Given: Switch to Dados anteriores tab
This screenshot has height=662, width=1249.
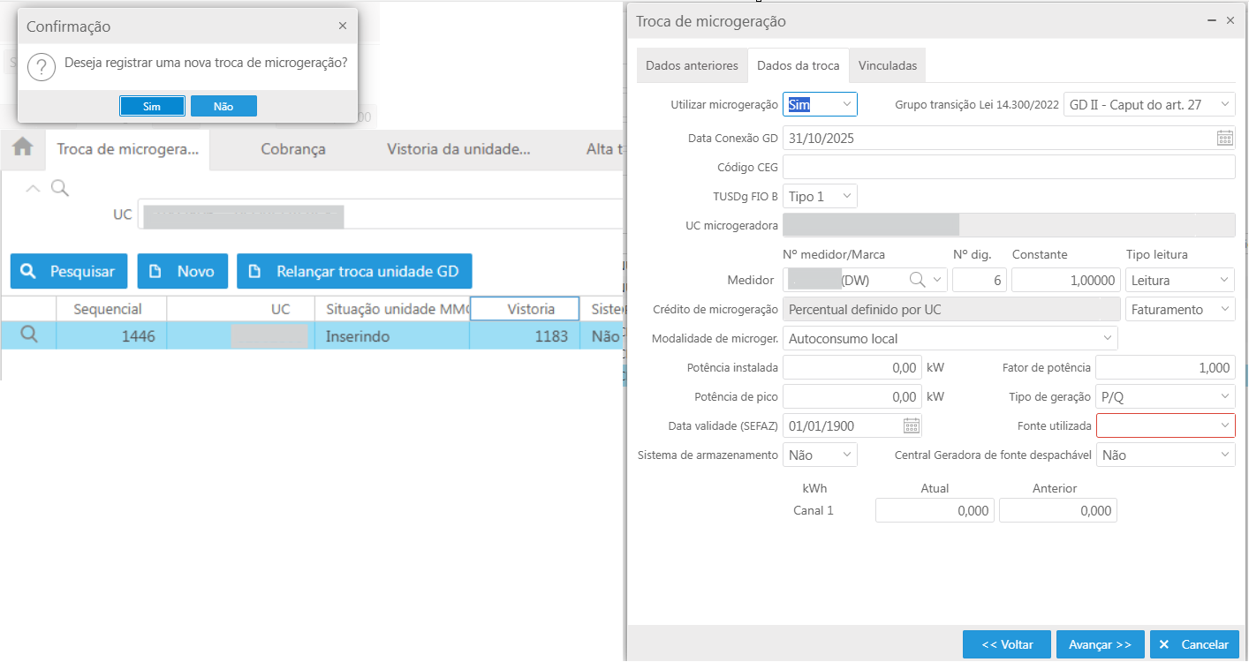Looking at the screenshot, I should [691, 65].
